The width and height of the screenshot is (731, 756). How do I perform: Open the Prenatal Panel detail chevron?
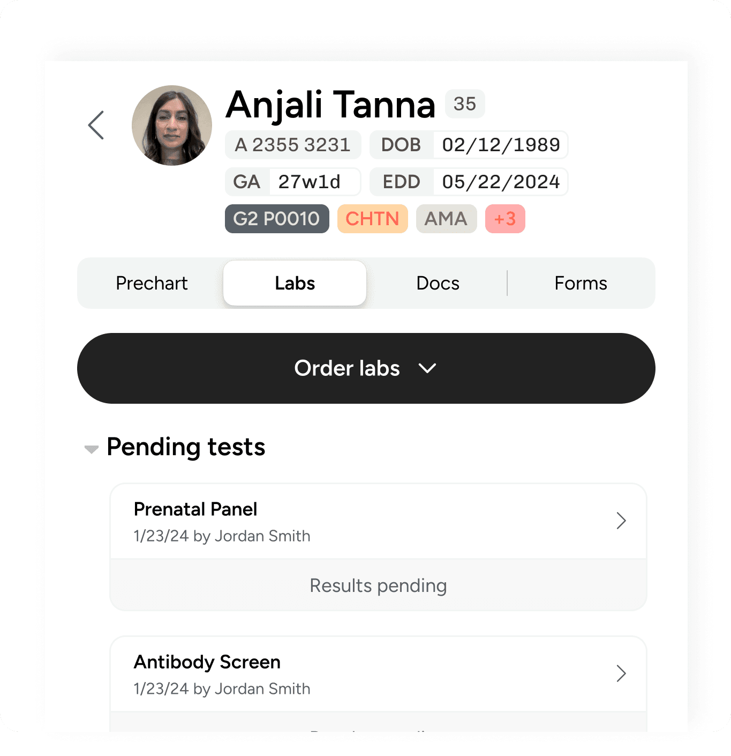621,521
